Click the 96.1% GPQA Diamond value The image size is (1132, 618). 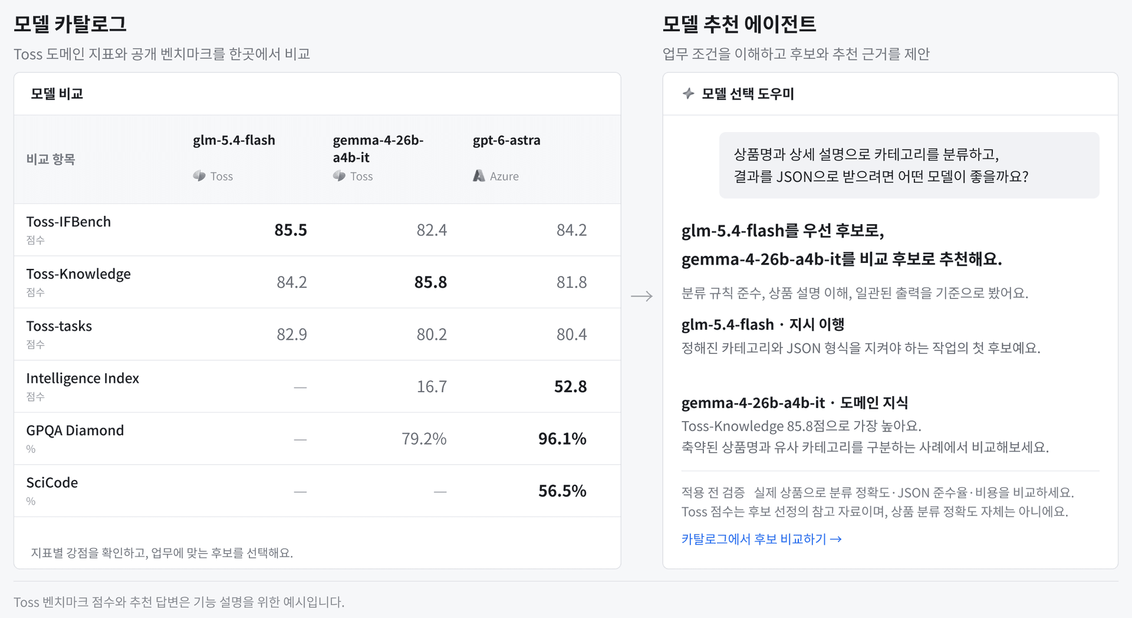pos(562,439)
